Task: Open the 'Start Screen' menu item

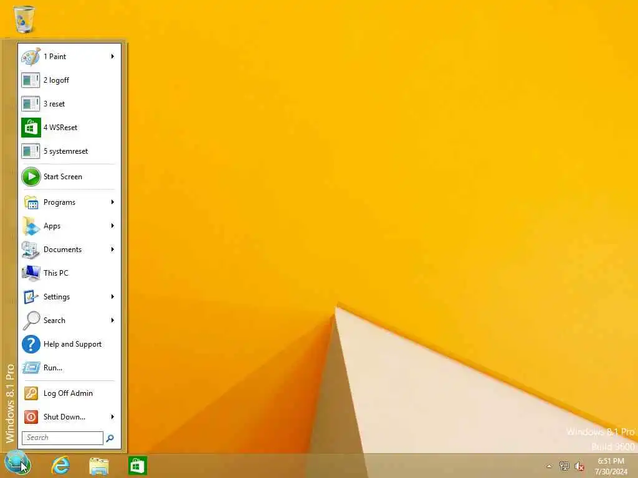Action: 69,177
